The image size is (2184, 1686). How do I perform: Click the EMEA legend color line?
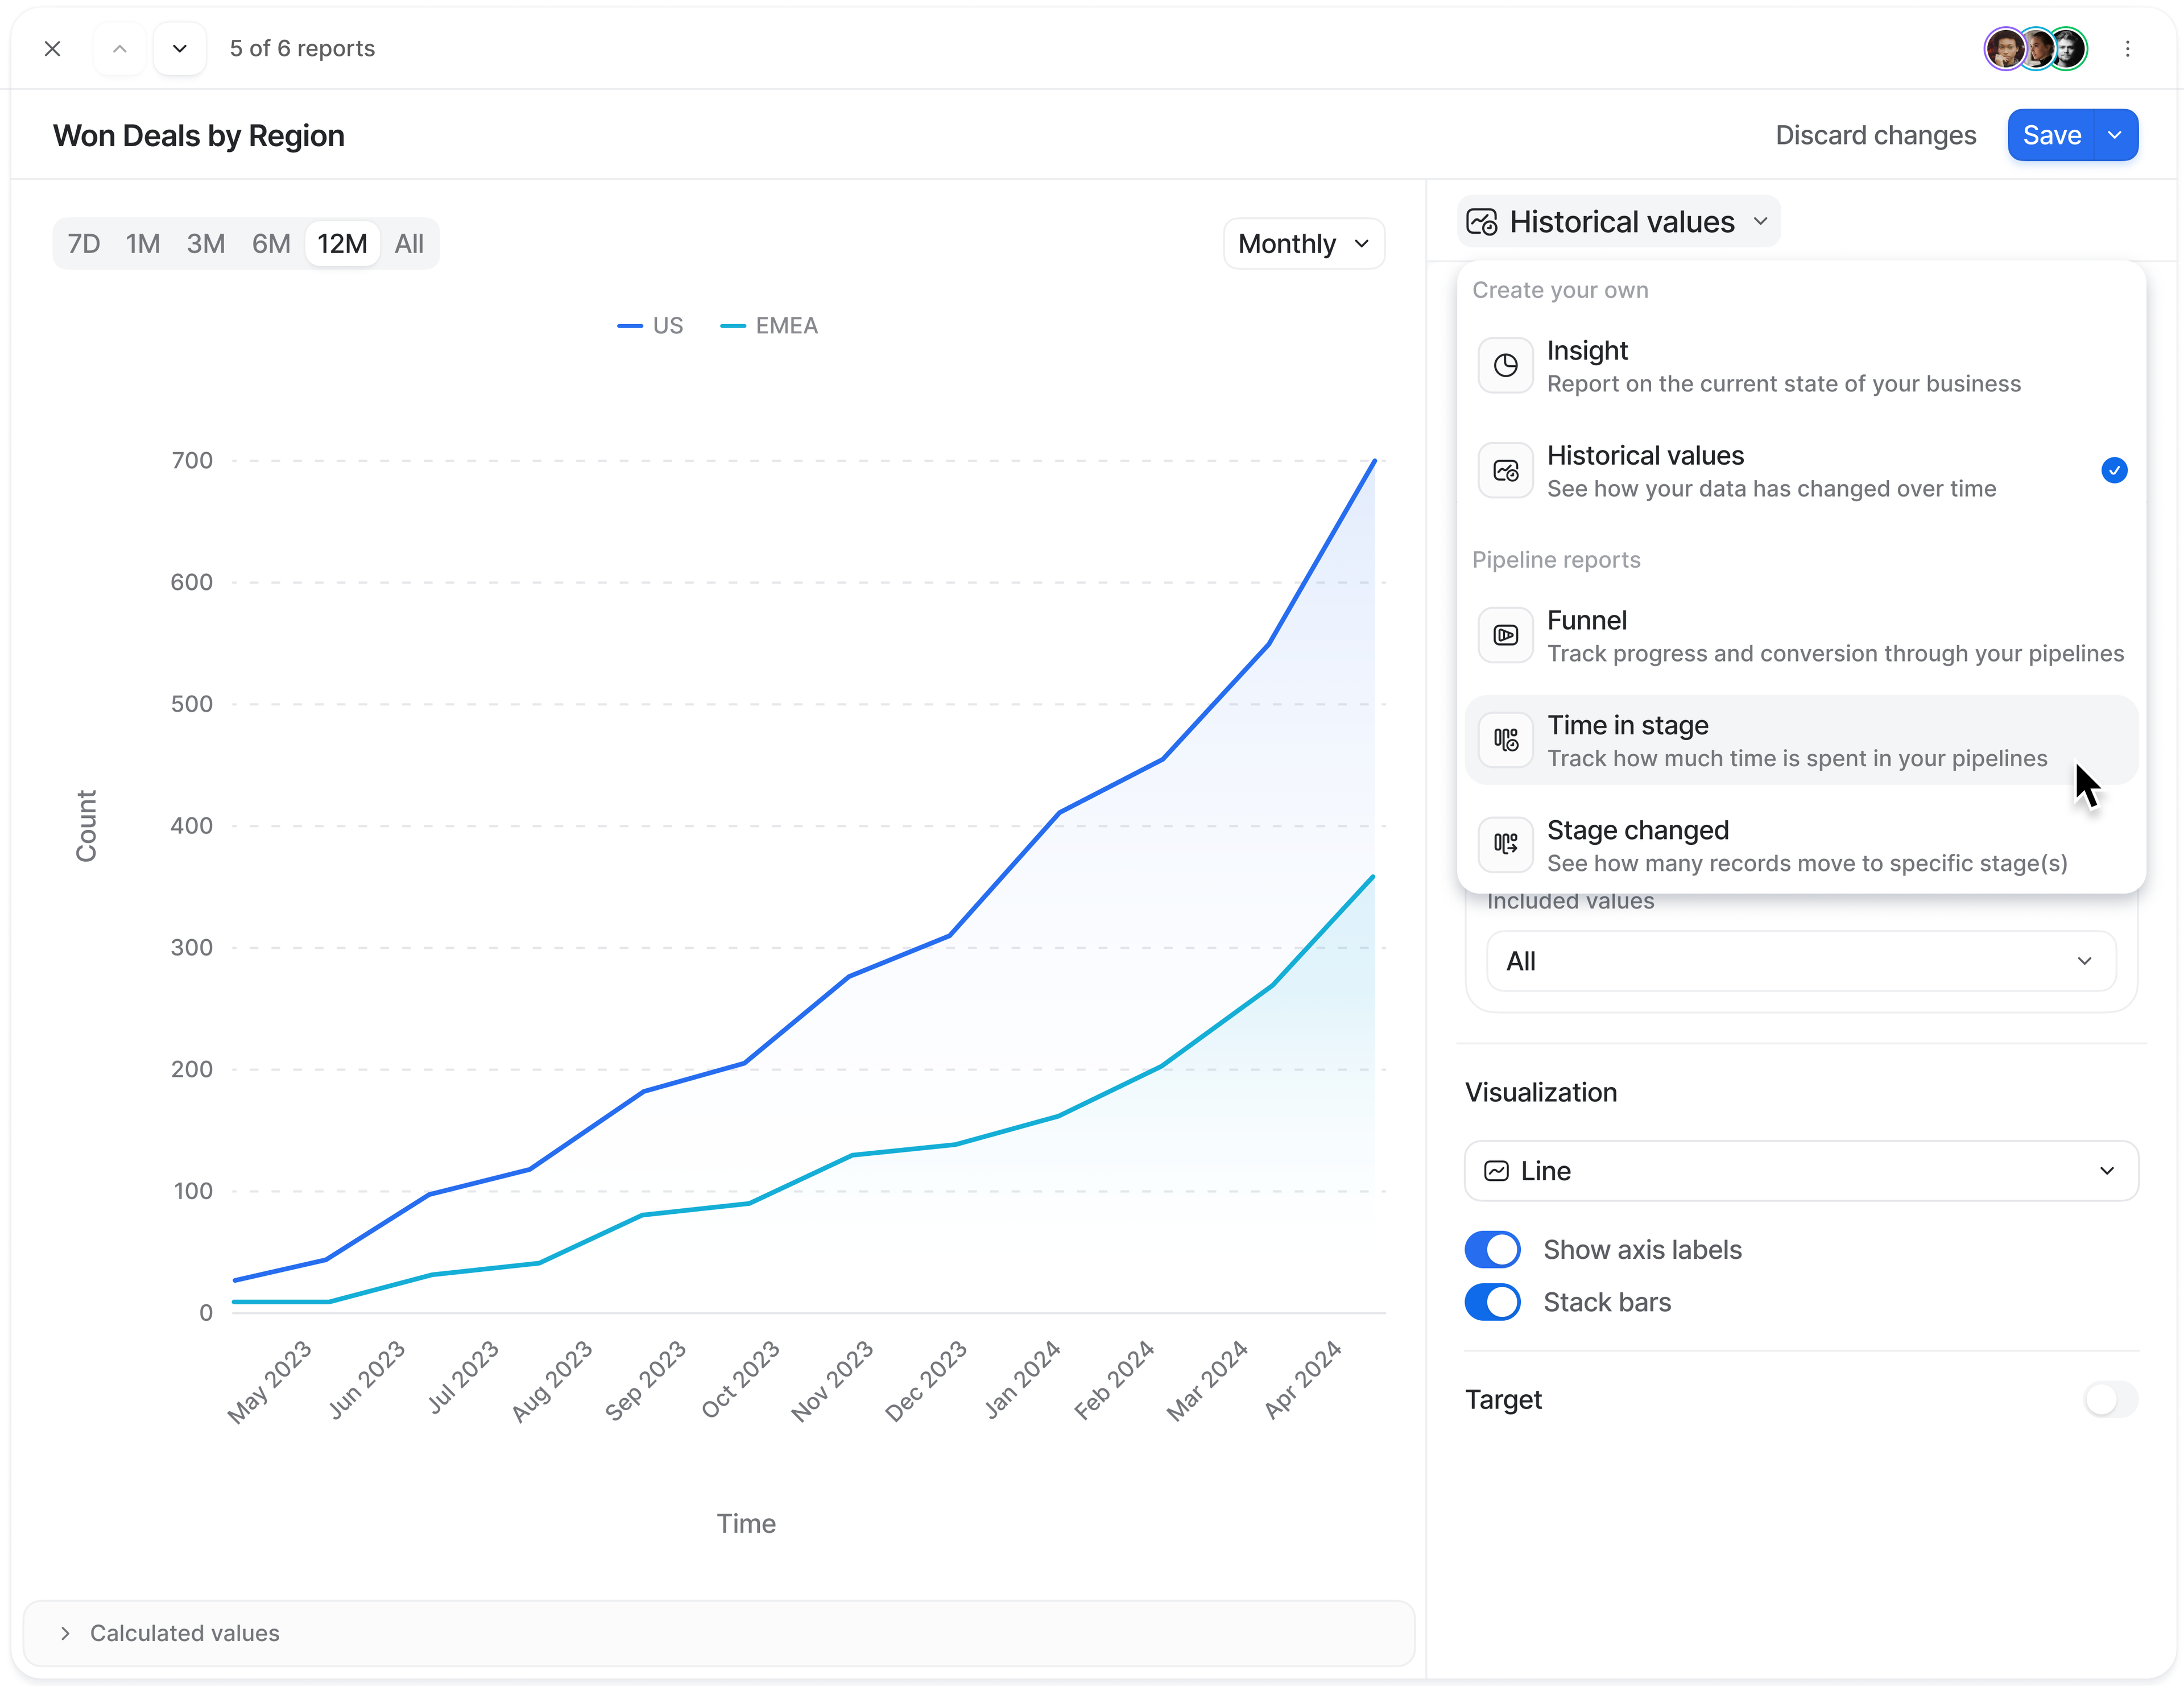pos(733,326)
